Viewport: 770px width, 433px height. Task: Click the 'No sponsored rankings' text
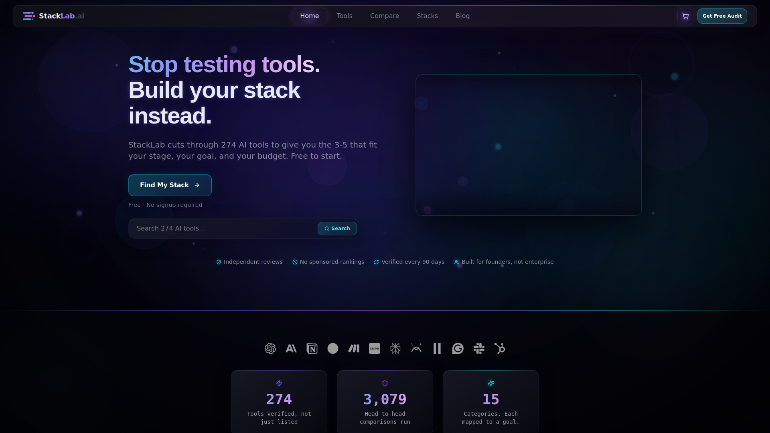[332, 262]
